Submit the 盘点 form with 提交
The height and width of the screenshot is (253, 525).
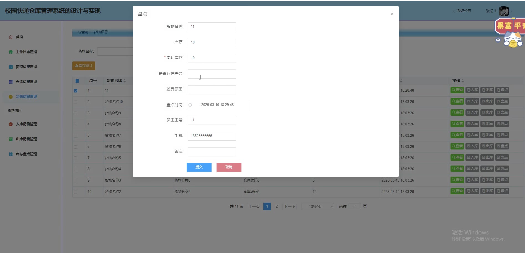(199, 167)
